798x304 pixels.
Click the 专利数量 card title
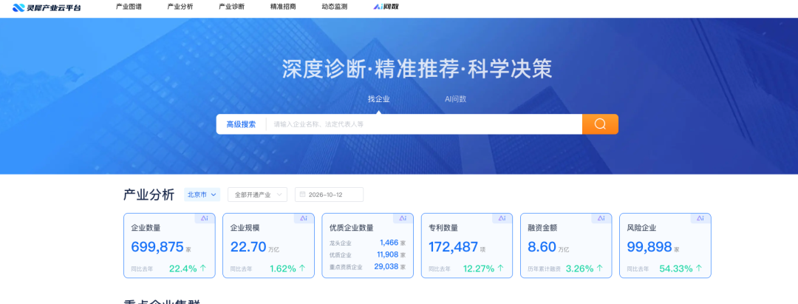[x=443, y=228]
